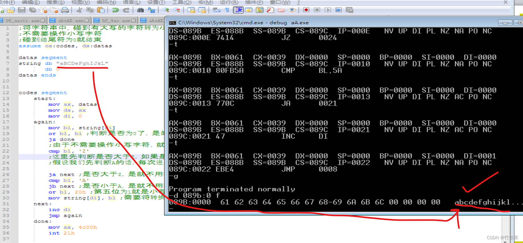Start macro recording with red dot icon

click(x=306, y=10)
